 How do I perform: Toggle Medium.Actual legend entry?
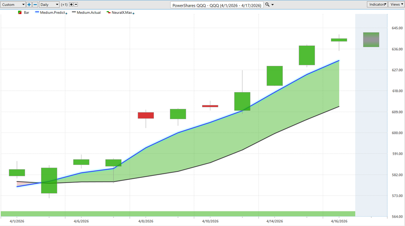[89, 13]
